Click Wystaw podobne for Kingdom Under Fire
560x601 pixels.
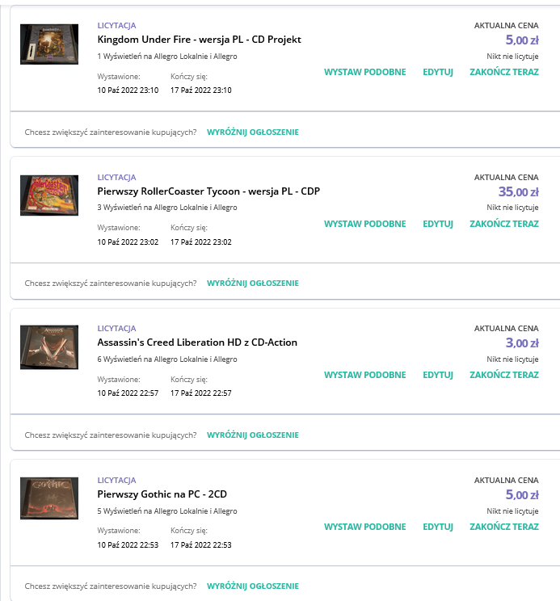pos(365,72)
